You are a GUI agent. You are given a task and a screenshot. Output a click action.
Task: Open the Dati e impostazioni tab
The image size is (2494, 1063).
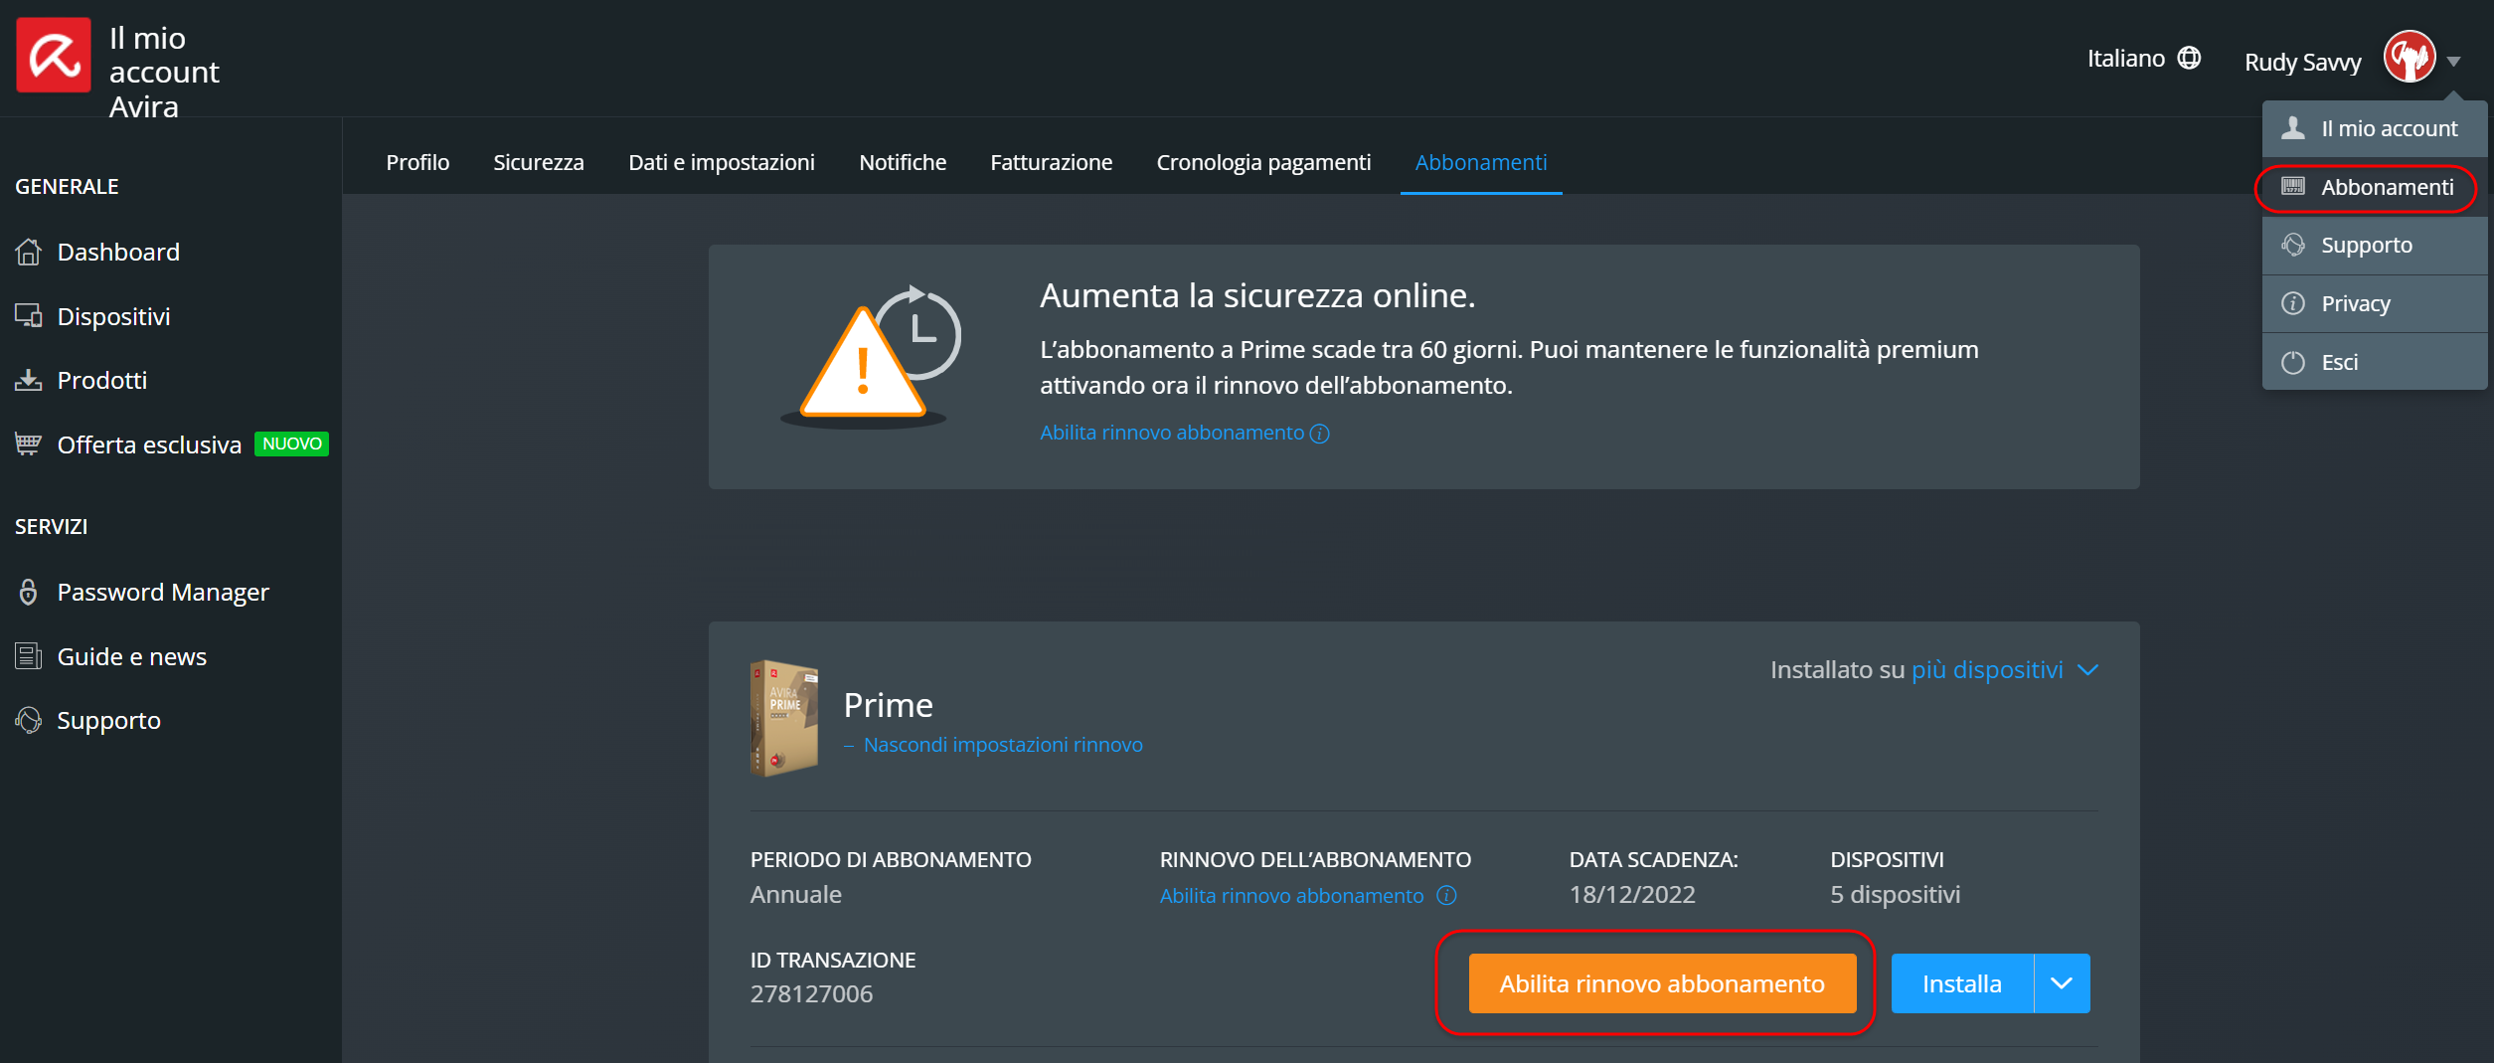[x=721, y=162]
